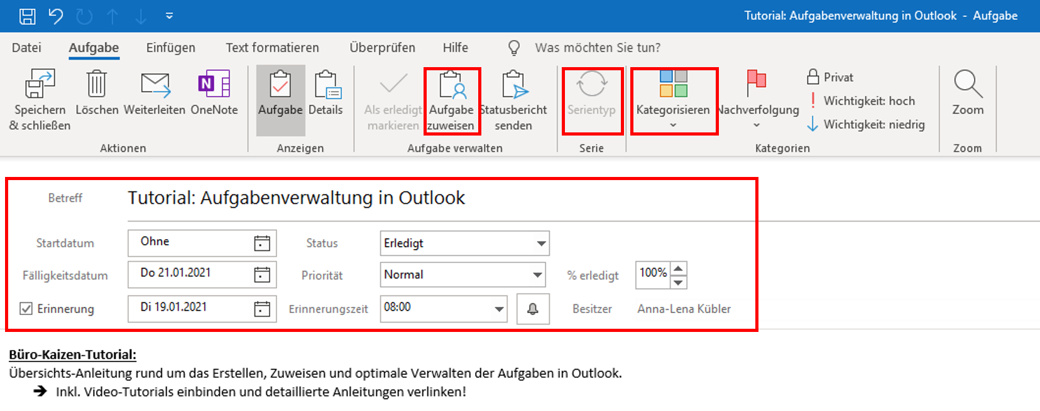Open Quick Access Toolbar customization dropdown
1040x411 pixels.
[169, 16]
